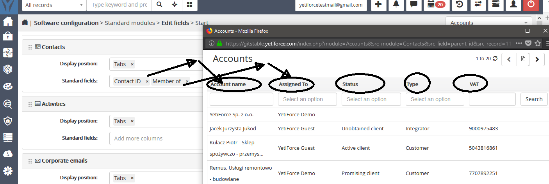Open the shield icon in the left sidebar

click(x=8, y=121)
